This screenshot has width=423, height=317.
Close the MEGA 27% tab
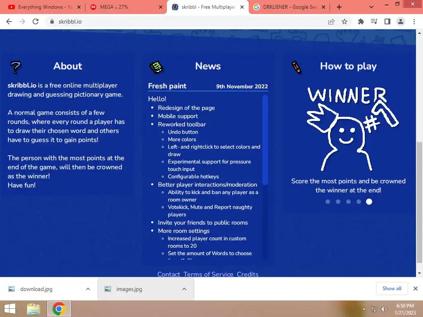coord(161,7)
